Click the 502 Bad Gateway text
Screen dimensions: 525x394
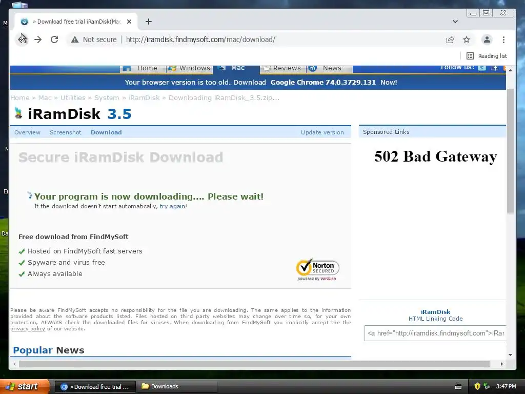click(436, 156)
